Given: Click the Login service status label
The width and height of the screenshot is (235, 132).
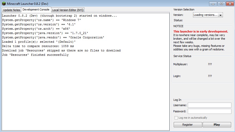Looking at the screenshot, I should (x=177, y=76).
